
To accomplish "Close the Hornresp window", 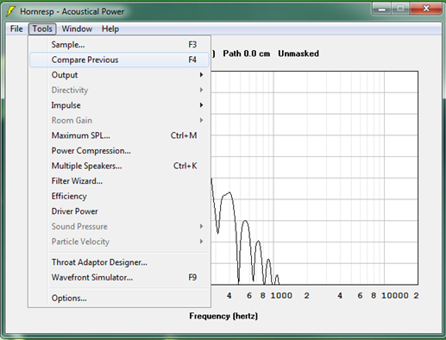I will (x=426, y=9).
